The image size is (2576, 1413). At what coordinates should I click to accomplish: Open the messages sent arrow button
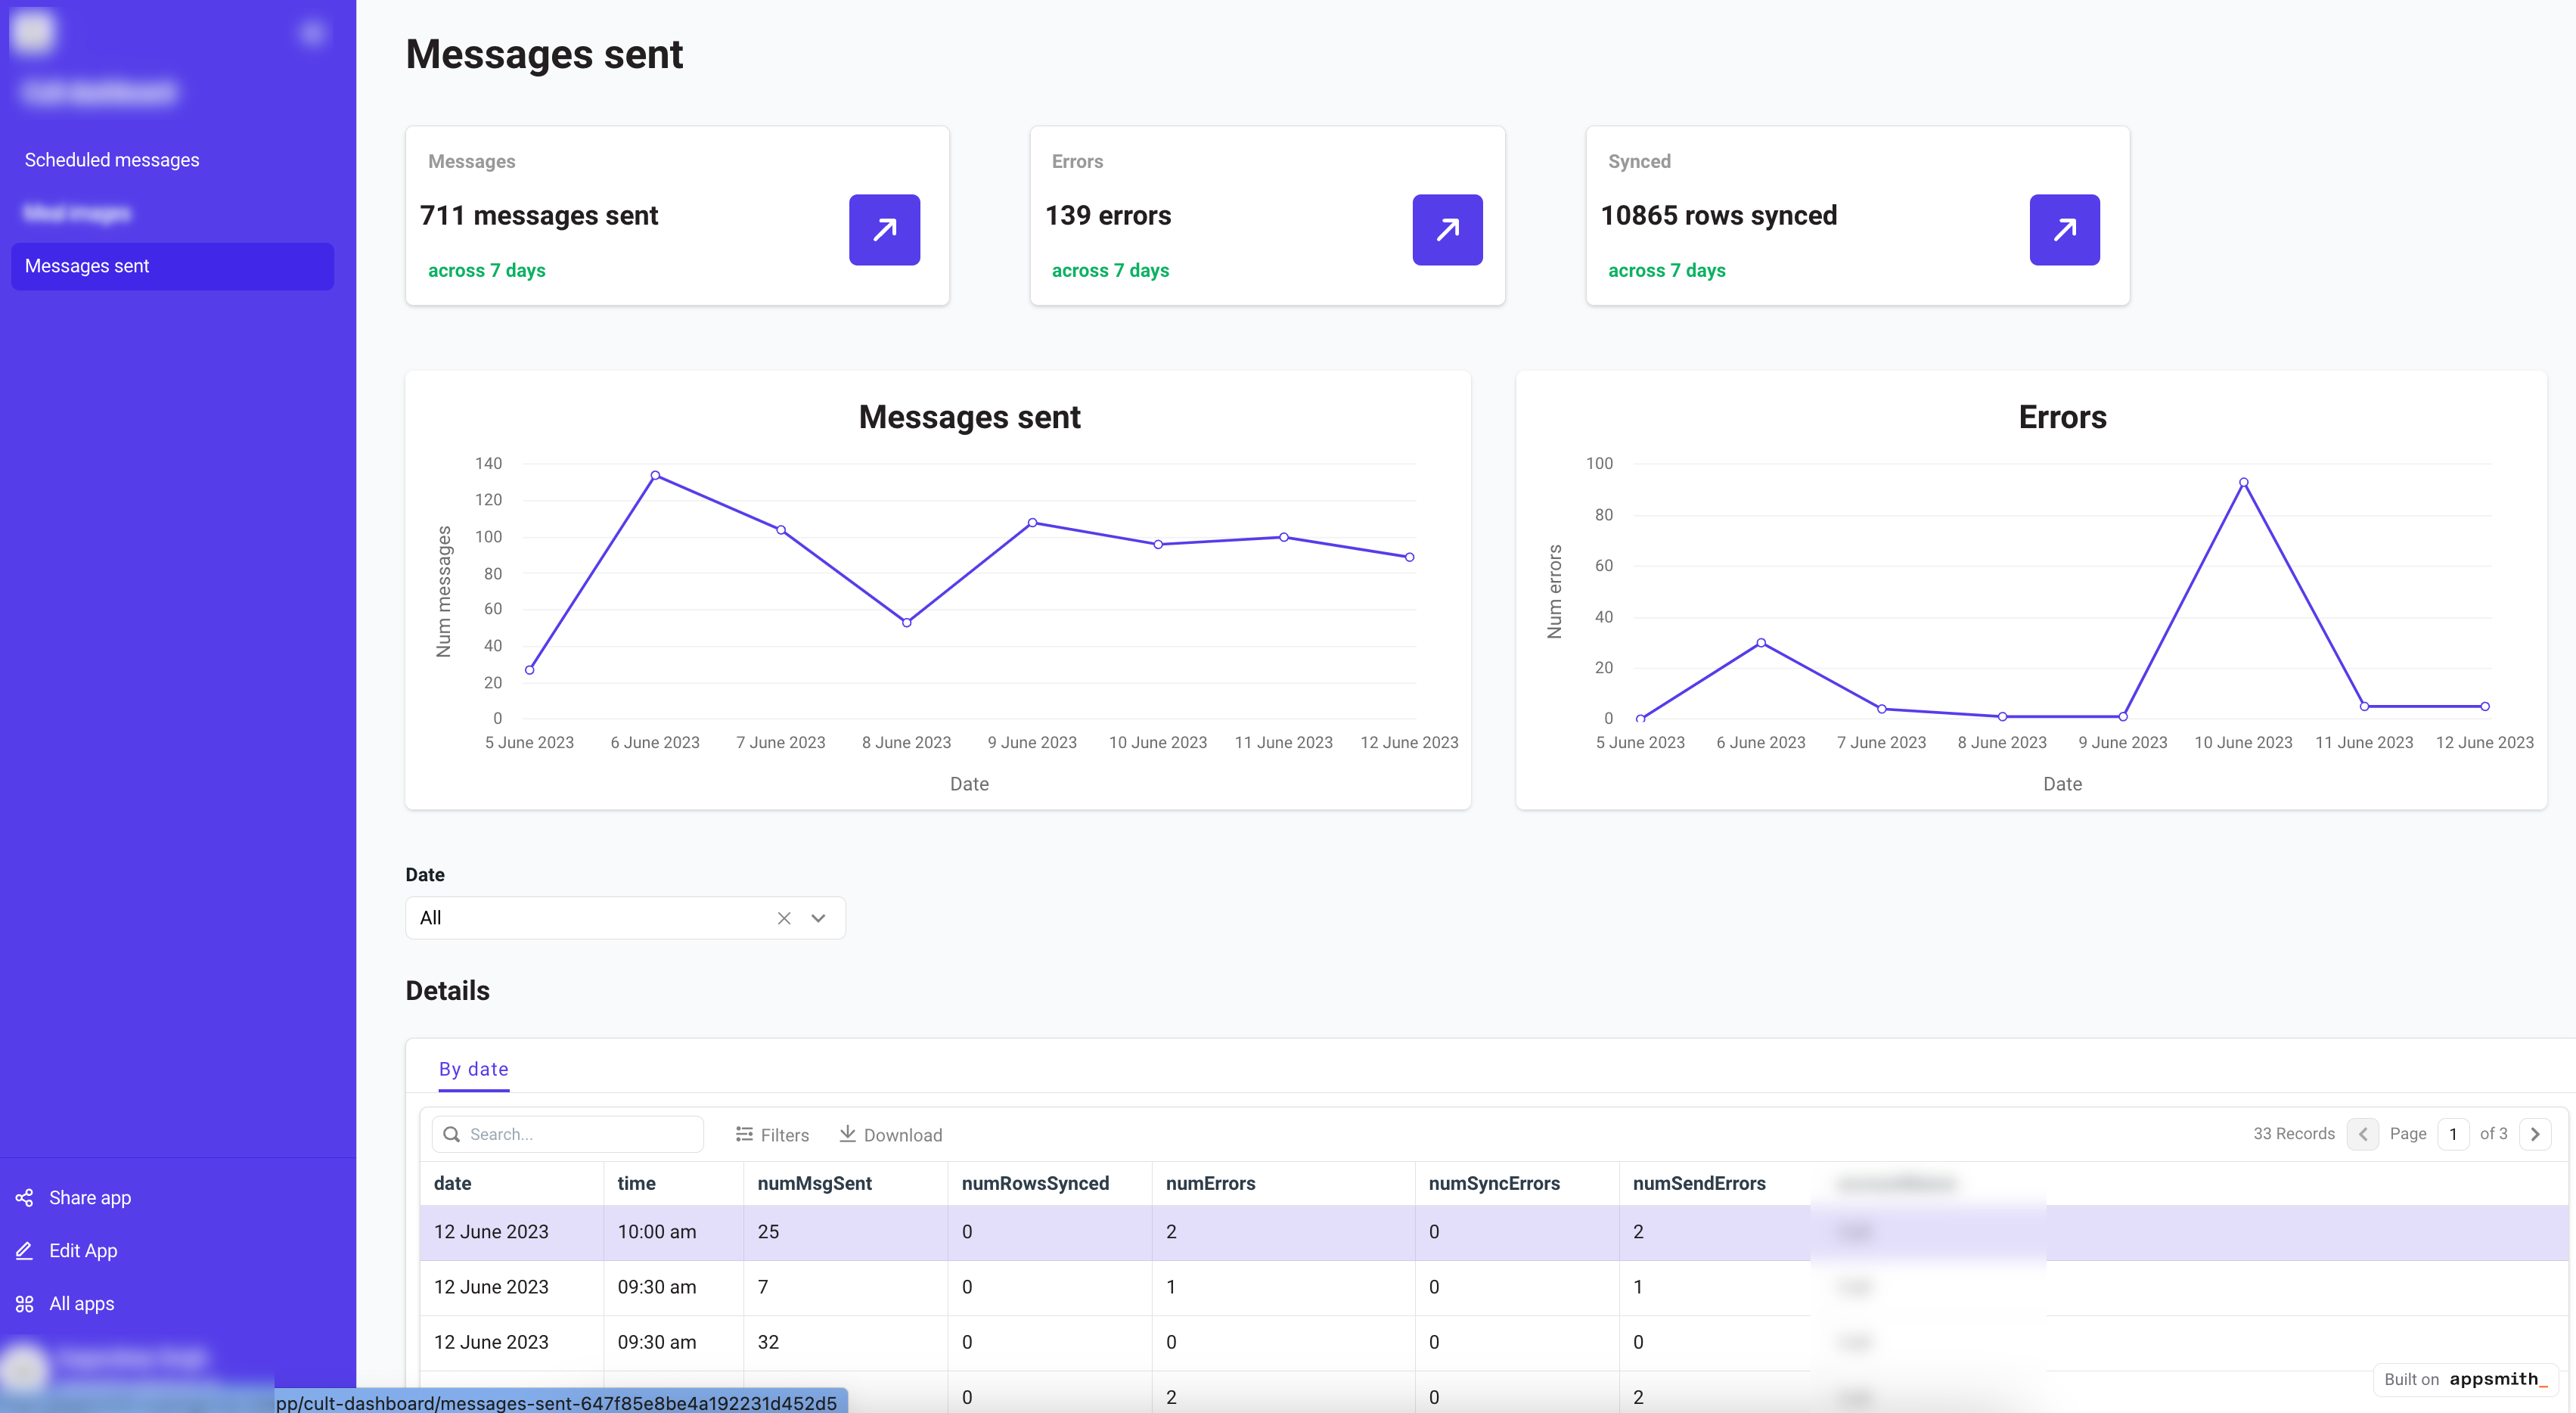pos(884,230)
